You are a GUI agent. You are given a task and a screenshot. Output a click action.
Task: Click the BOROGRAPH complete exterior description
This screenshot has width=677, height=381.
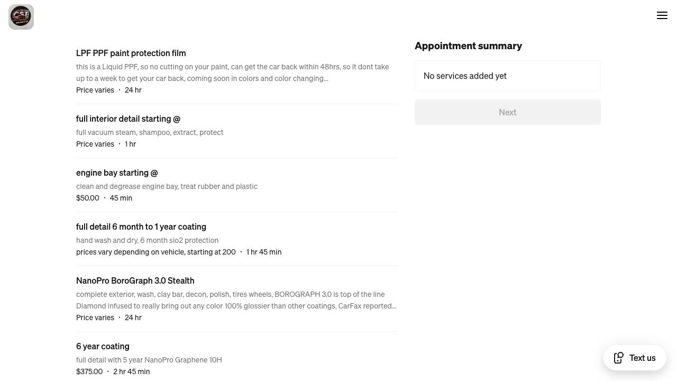[x=236, y=300]
